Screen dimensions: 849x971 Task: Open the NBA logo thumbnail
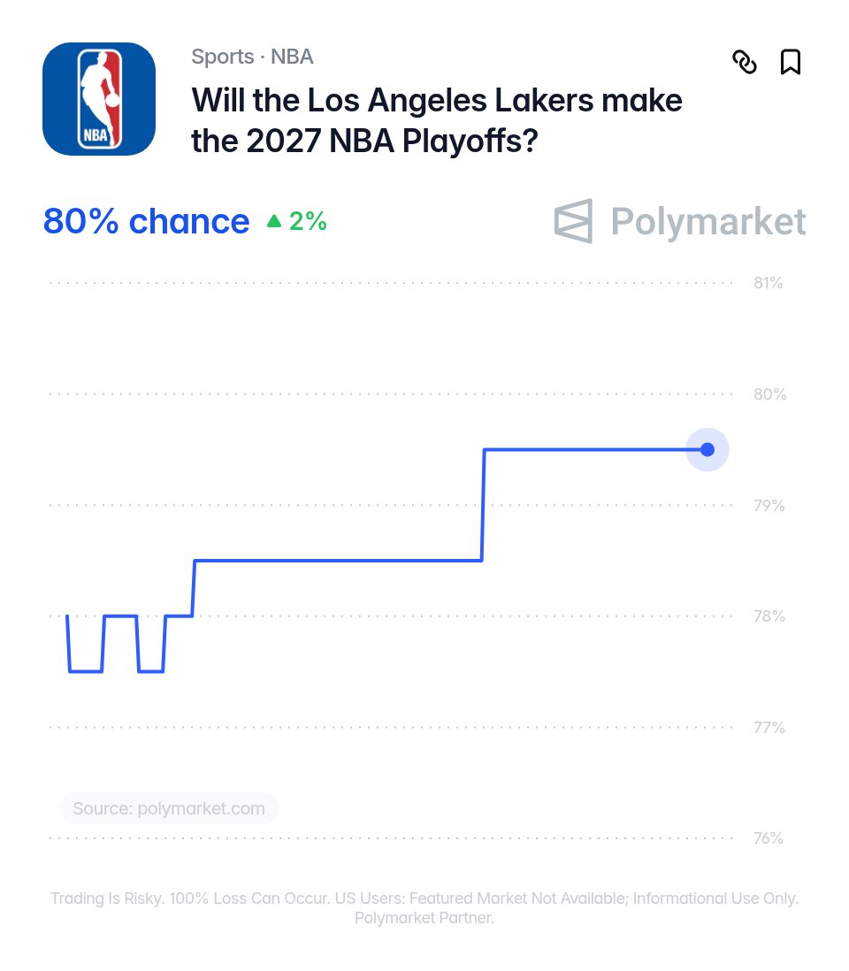[x=99, y=99]
